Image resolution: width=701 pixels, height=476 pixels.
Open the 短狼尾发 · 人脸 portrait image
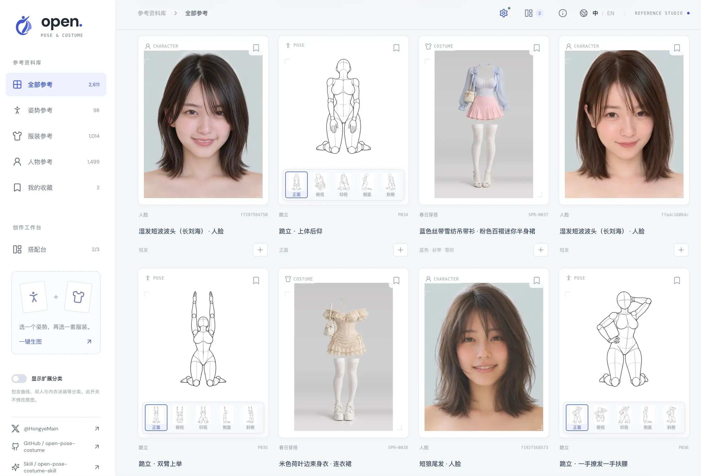[484, 357]
